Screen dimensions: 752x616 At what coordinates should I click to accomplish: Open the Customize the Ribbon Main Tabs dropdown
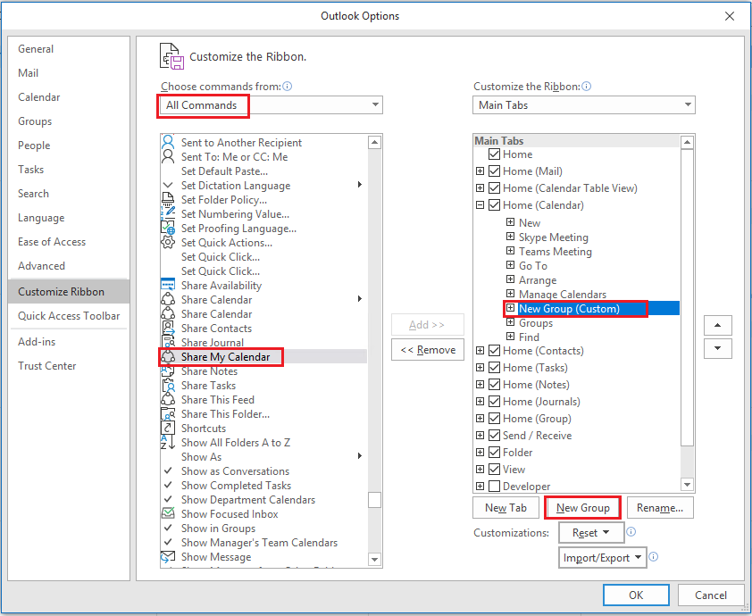pyautogui.click(x=584, y=105)
